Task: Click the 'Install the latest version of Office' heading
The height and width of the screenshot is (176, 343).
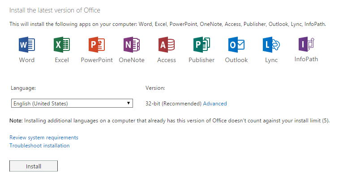Action: (55, 10)
